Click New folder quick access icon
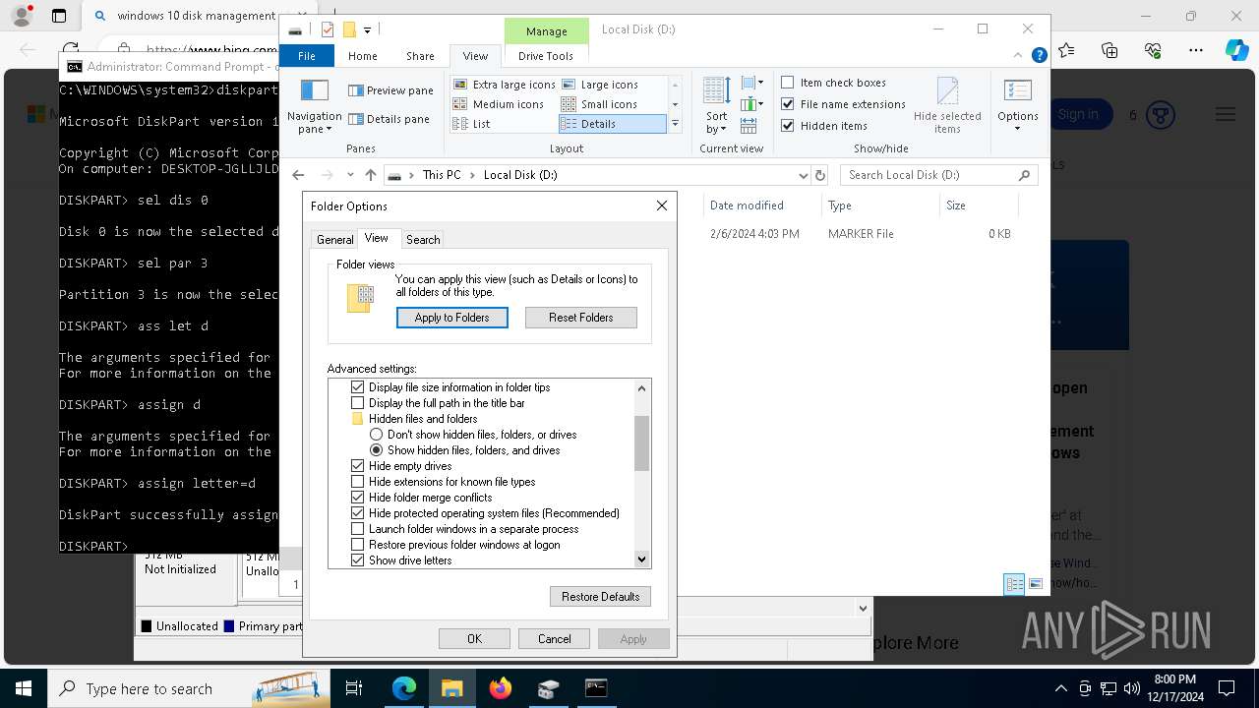The width and height of the screenshot is (1259, 708). (x=348, y=29)
